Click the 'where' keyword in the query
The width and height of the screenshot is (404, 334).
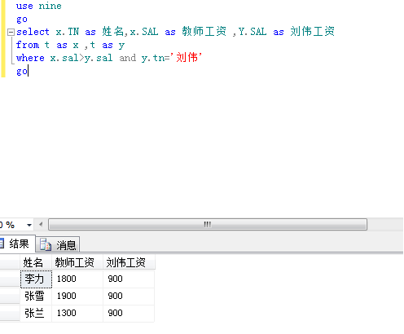[x=30, y=58]
